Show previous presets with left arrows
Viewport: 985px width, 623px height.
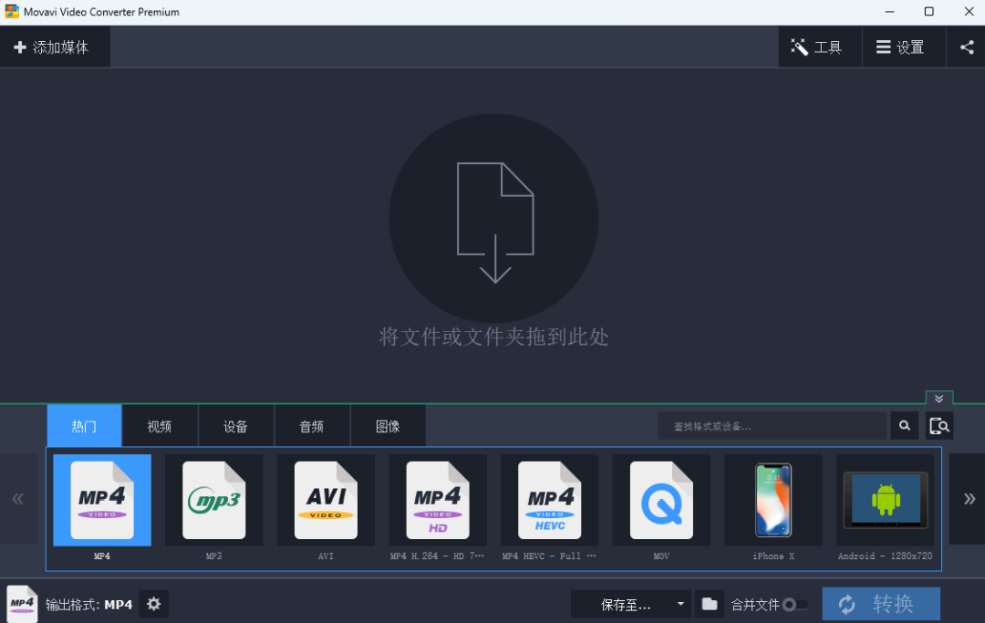tap(18, 499)
